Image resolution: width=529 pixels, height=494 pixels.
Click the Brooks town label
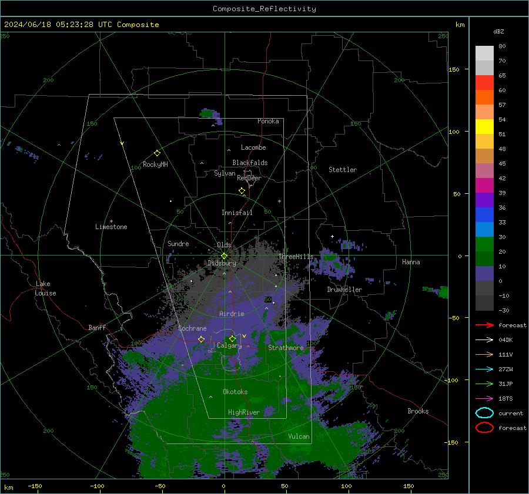pyautogui.click(x=418, y=411)
